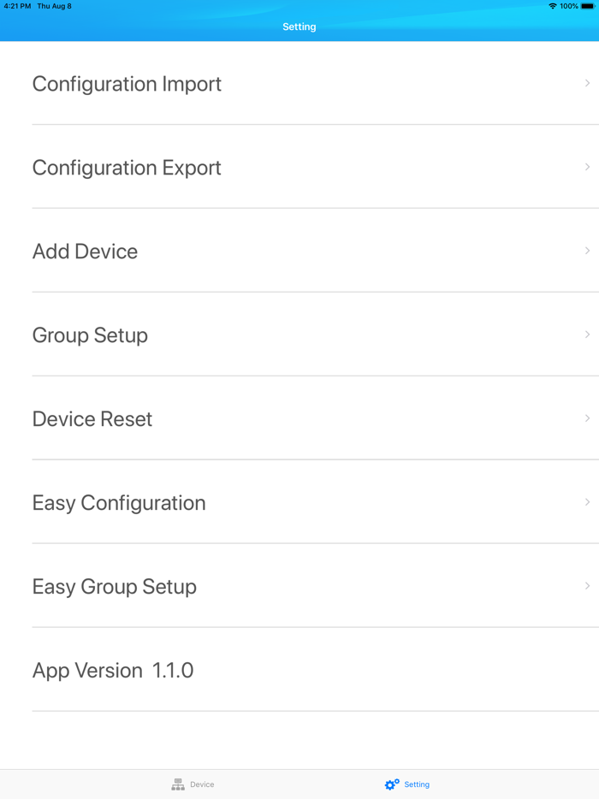Image resolution: width=599 pixels, height=799 pixels.
Task: Click the Group Setup chevron arrow
Action: point(587,334)
